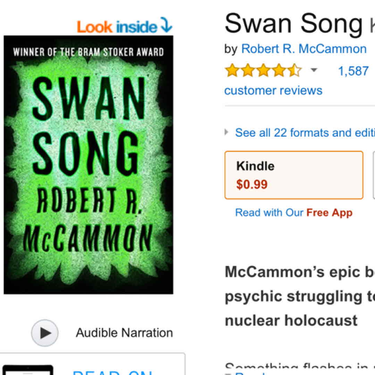Go to customer reviews section

[273, 91]
